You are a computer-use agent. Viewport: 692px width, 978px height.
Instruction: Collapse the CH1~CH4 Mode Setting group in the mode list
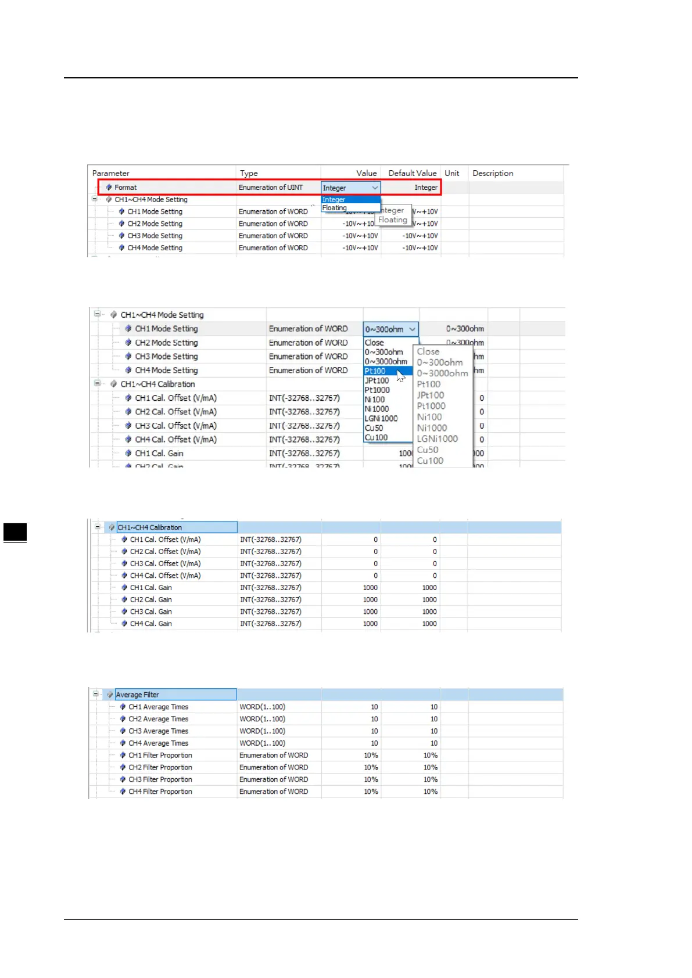[x=98, y=314]
